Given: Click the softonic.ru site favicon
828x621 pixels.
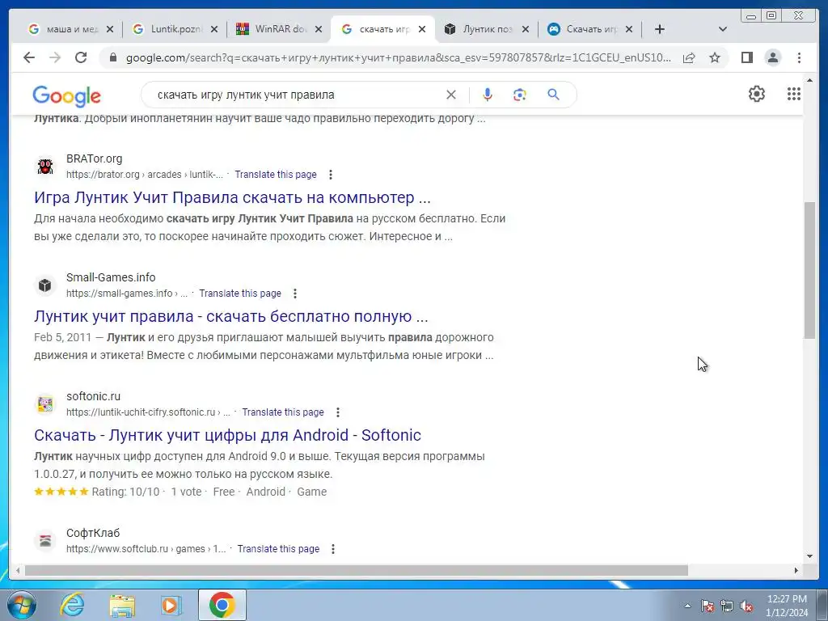Looking at the screenshot, I should 45,404.
